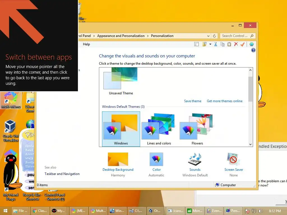
Task: Expand the chevron before Personalization breadcrumb
Action: click(148, 36)
